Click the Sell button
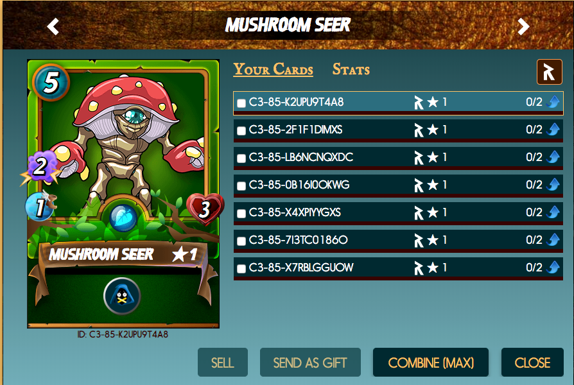The height and width of the screenshot is (385, 574). (223, 363)
